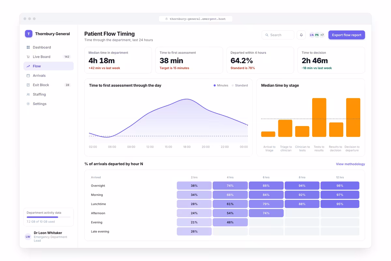Open notifications bell icon
This screenshot has width=391, height=261.
(301, 35)
